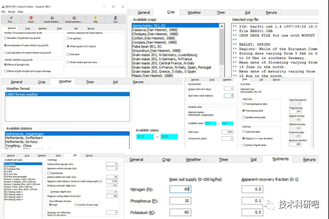The image size is (329, 219).
Task: Select the Soil tab in the Crop panel
Action: [x=247, y=12]
